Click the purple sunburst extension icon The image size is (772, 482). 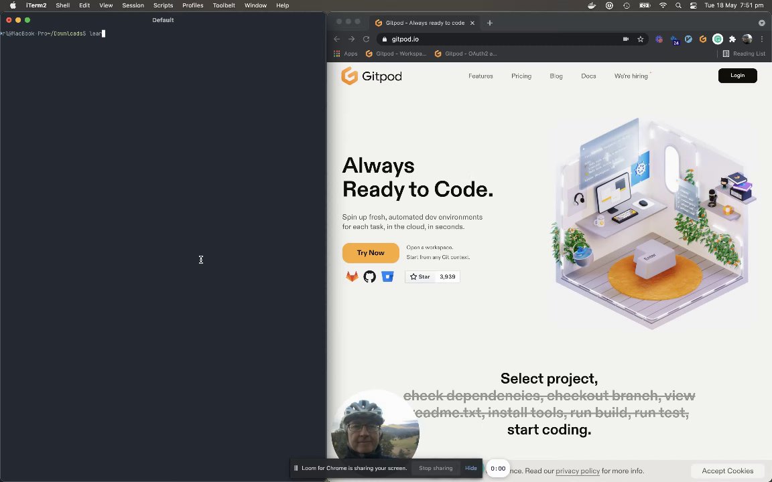tap(659, 39)
